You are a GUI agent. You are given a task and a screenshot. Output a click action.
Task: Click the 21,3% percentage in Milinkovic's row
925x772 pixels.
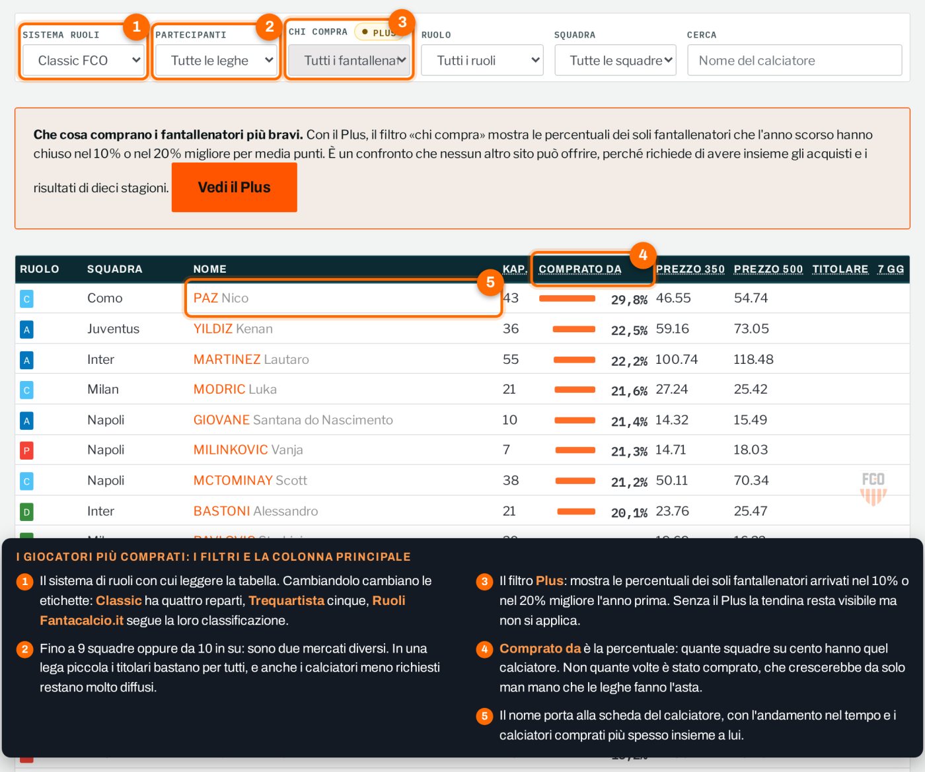629,452
